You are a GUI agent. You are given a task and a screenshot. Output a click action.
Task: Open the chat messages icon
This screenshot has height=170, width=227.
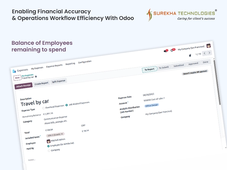165,51
